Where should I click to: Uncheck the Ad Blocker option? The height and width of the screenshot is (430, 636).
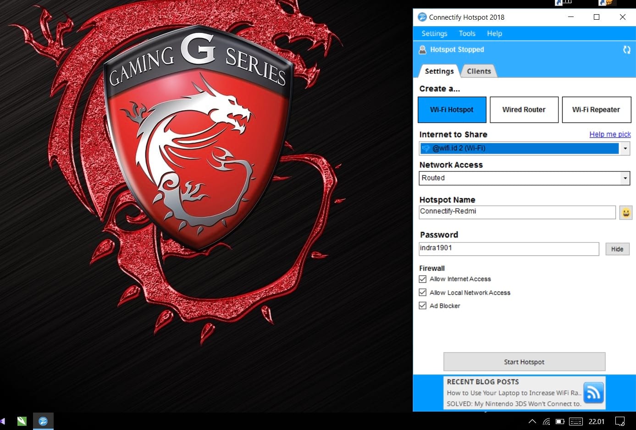coord(423,305)
